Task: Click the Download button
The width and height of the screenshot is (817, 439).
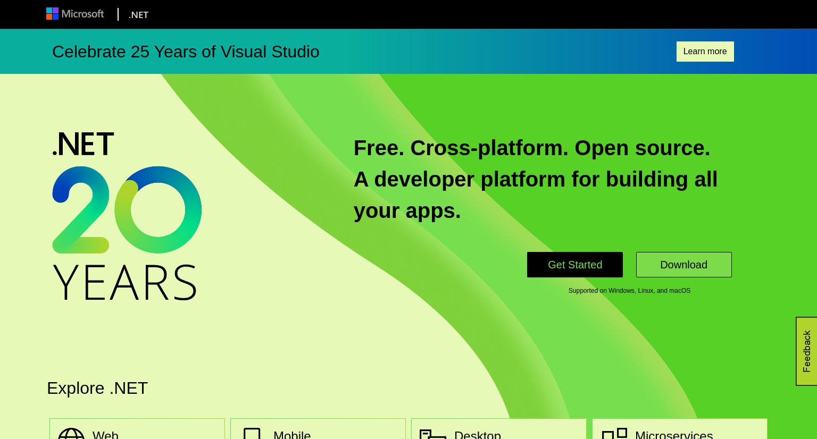Action: click(x=683, y=265)
